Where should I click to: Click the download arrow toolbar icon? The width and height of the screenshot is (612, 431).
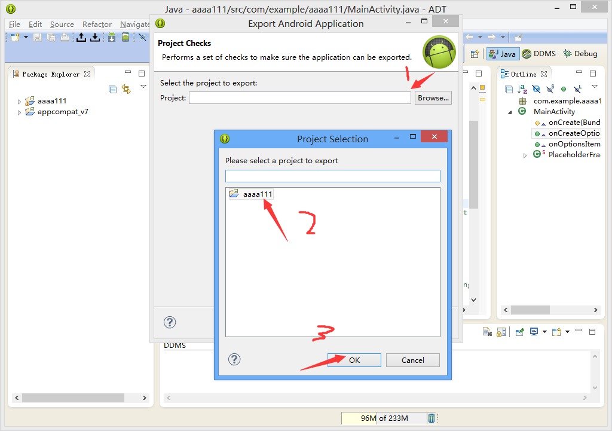pos(95,37)
